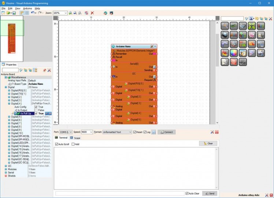
Task: Toggle the Is Output property checkbox
Action: coord(36,110)
